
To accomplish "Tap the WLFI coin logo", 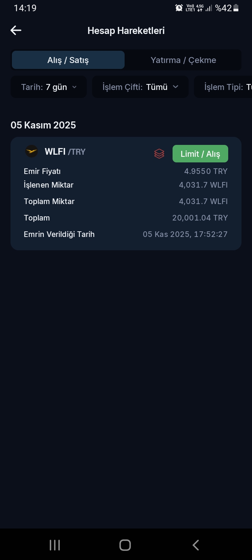I will (31, 152).
